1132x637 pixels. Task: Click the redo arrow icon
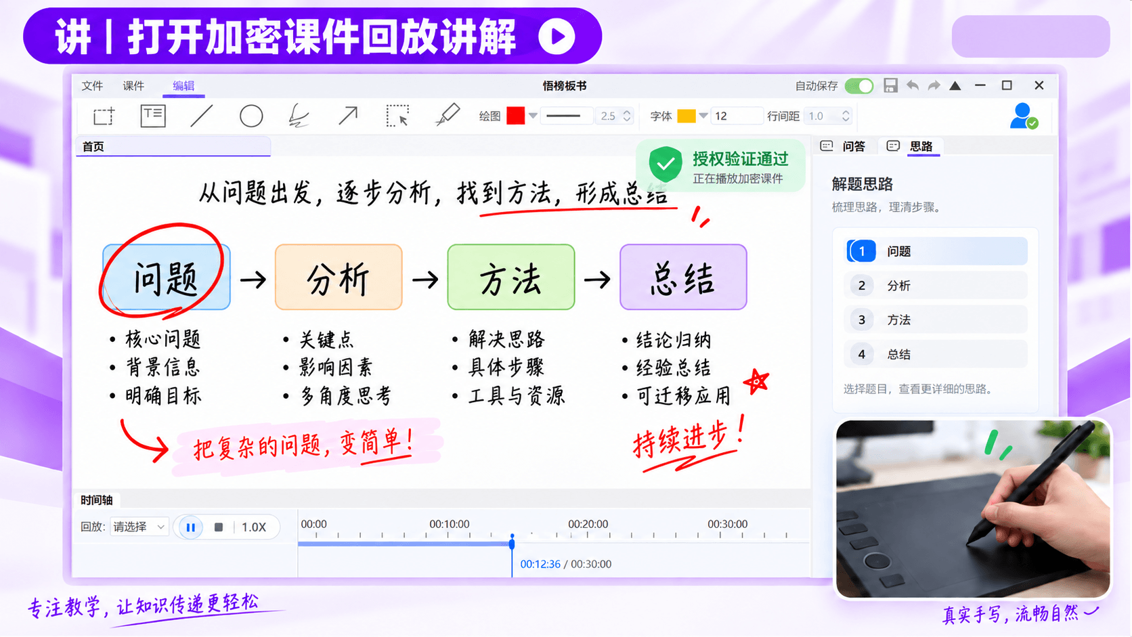click(934, 85)
